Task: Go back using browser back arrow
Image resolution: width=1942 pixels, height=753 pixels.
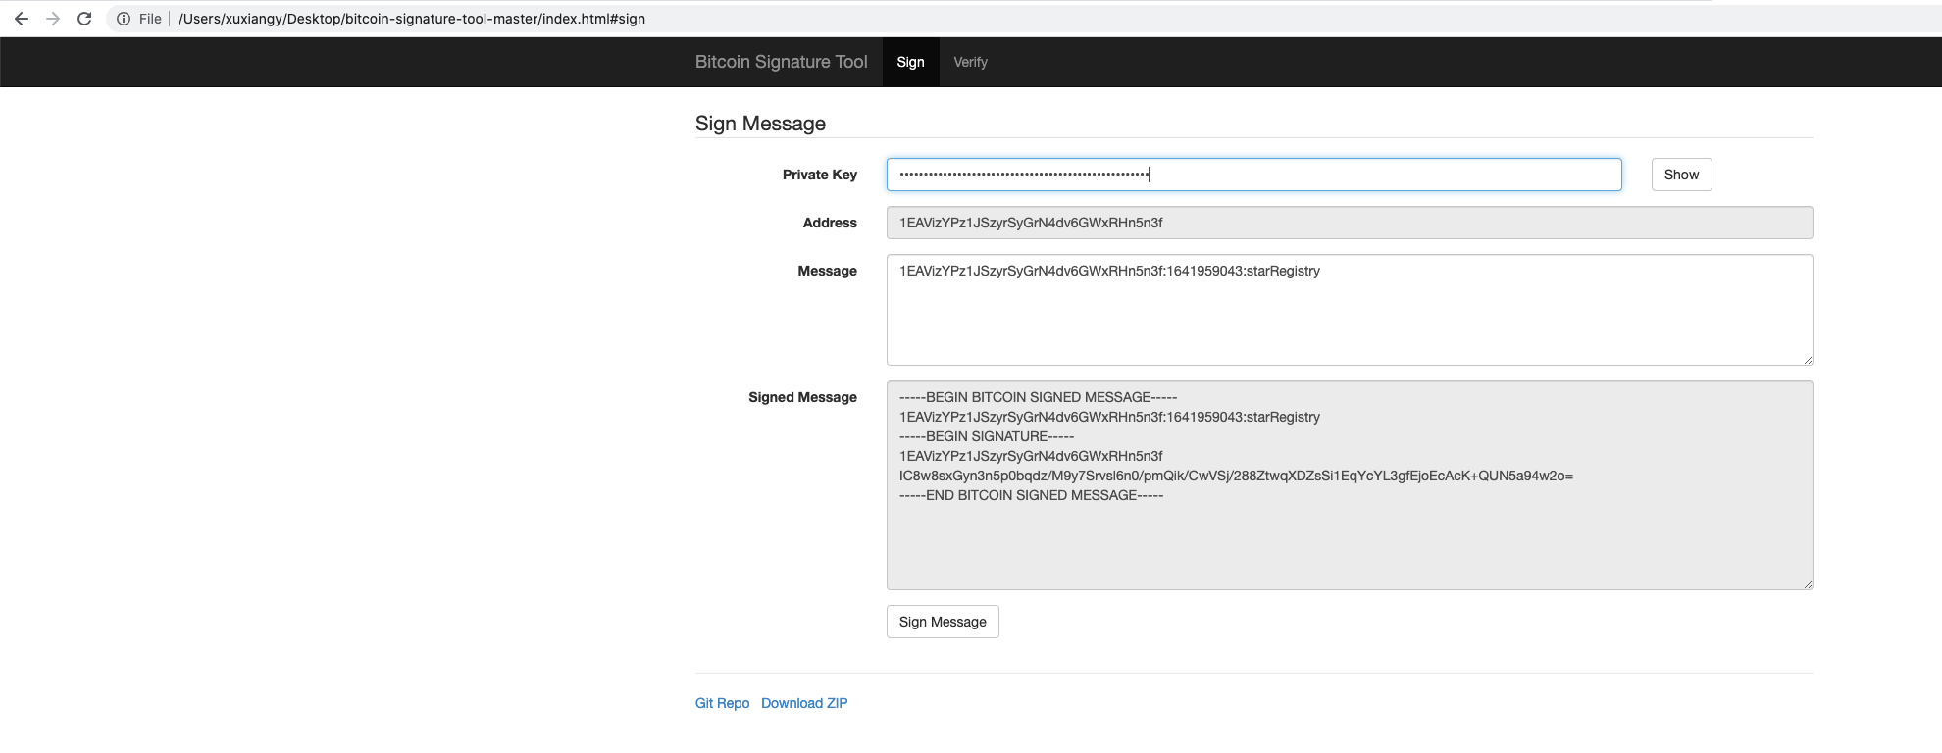Action: tap(22, 19)
